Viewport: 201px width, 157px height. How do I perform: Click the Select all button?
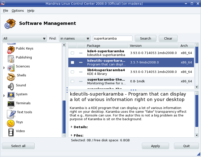(18, 146)
